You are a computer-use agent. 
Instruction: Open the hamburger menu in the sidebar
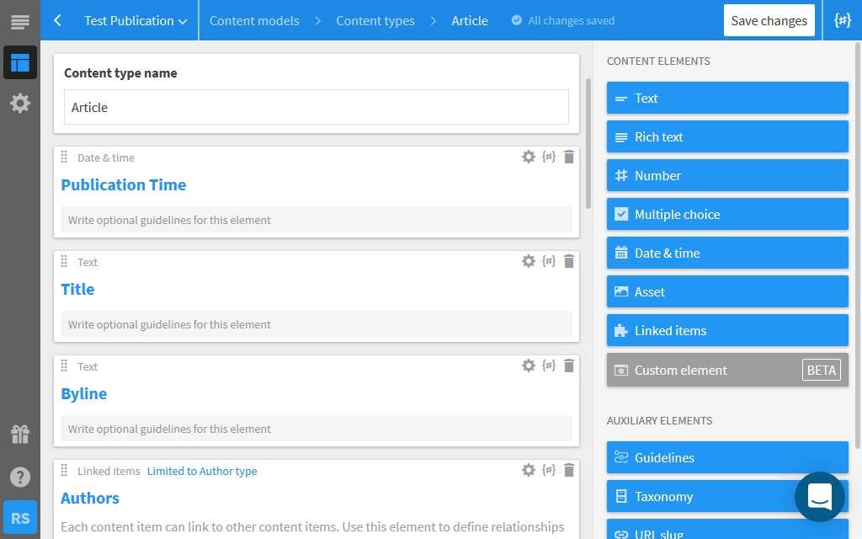[19, 22]
